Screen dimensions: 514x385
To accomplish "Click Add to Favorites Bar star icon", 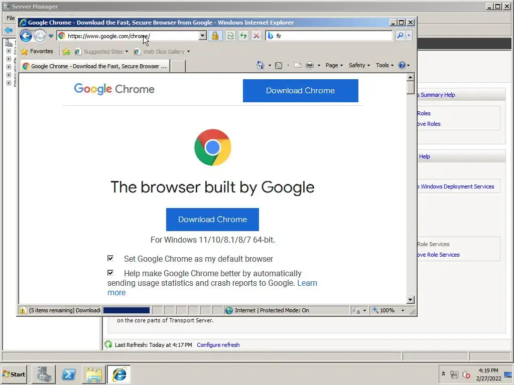I will (x=66, y=52).
